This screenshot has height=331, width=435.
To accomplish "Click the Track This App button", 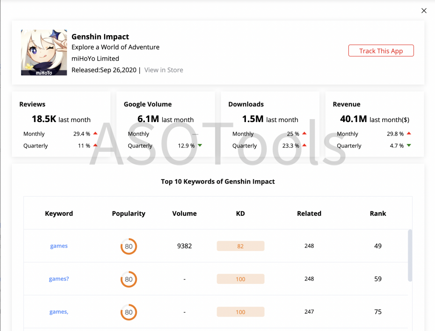I will pyautogui.click(x=381, y=51).
